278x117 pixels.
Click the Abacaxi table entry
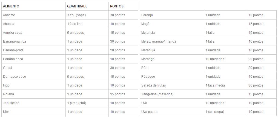(x=9, y=24)
